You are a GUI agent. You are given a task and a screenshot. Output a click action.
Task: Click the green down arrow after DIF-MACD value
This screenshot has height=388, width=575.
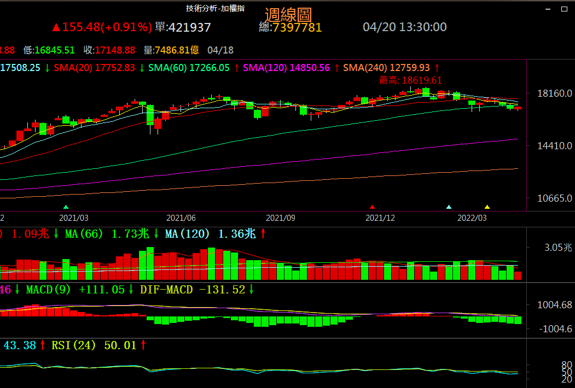(252, 290)
